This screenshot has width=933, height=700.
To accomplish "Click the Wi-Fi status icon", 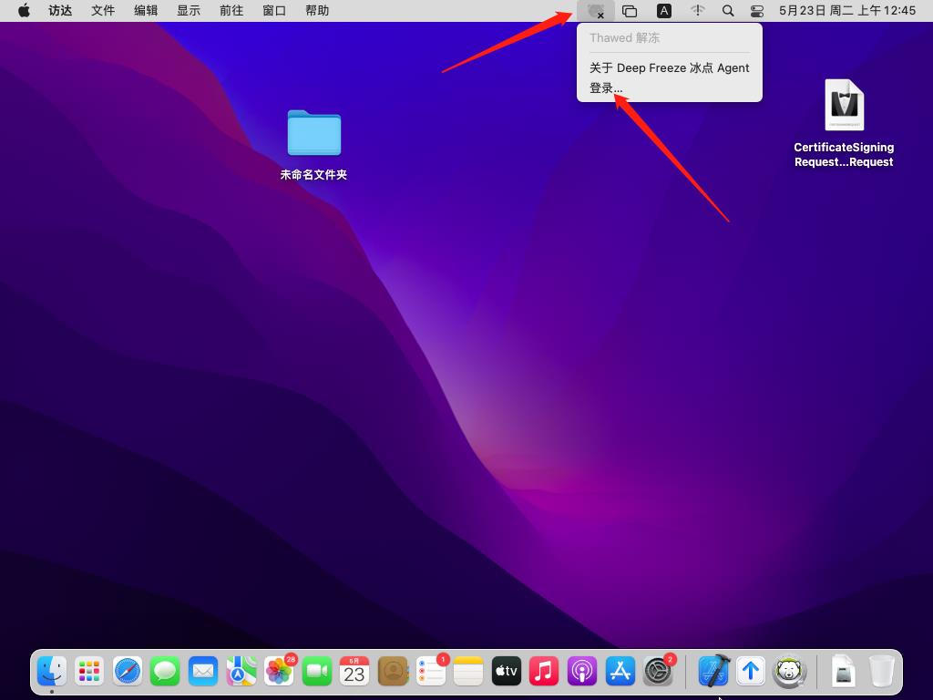I will click(x=698, y=11).
